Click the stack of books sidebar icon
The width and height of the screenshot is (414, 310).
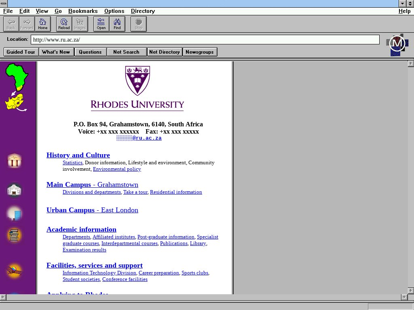pyautogui.click(x=15, y=235)
